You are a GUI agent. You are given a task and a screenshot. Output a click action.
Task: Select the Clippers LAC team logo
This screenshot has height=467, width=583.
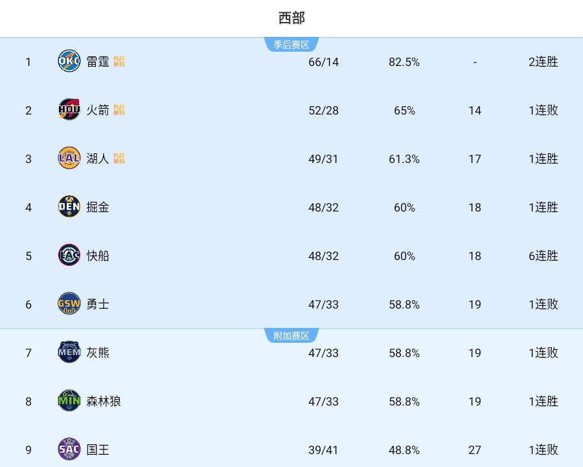[69, 255]
